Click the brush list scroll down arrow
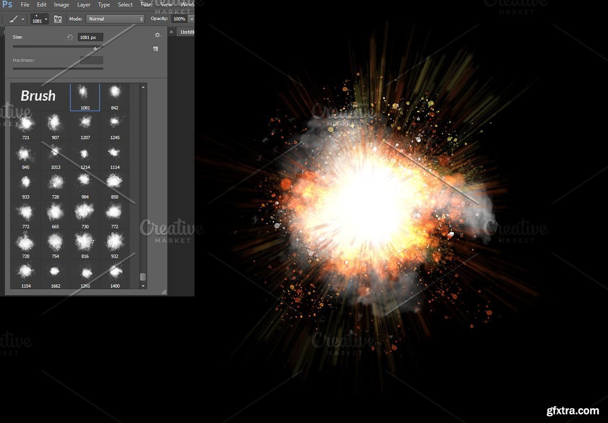608x423 pixels. 143,286
